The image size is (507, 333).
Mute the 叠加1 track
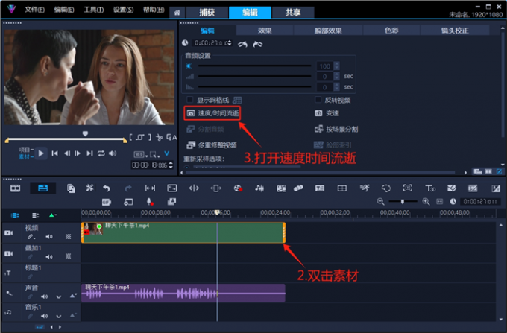[48, 257]
